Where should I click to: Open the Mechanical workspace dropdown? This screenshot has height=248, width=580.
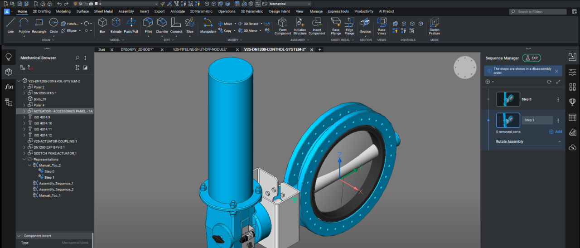(290, 4)
